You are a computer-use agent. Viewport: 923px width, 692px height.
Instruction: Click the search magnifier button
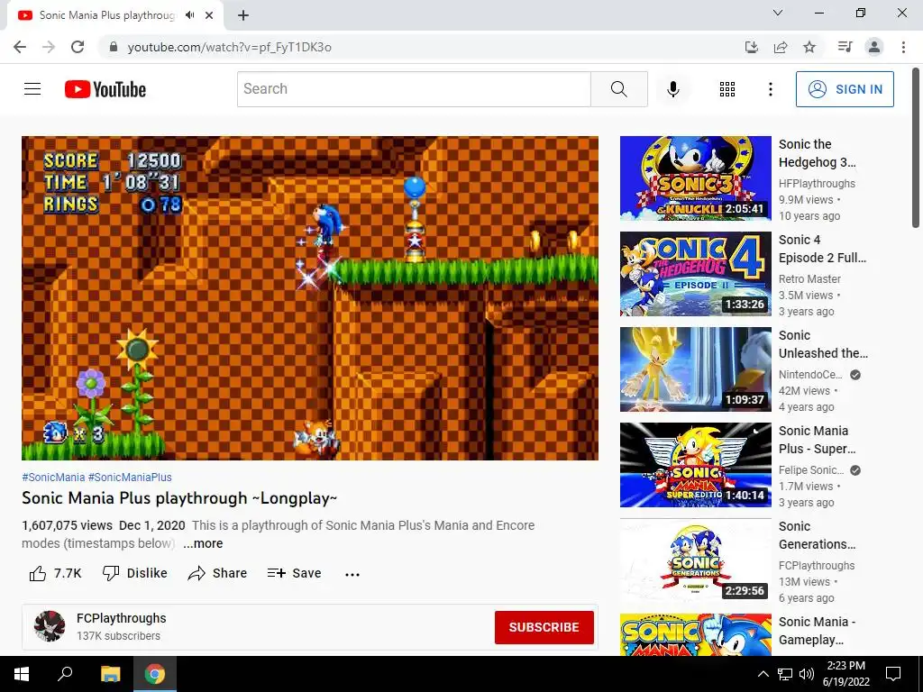point(618,89)
